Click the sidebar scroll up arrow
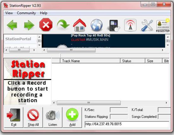Viewport: 174px width, 135px height. coord(39,37)
